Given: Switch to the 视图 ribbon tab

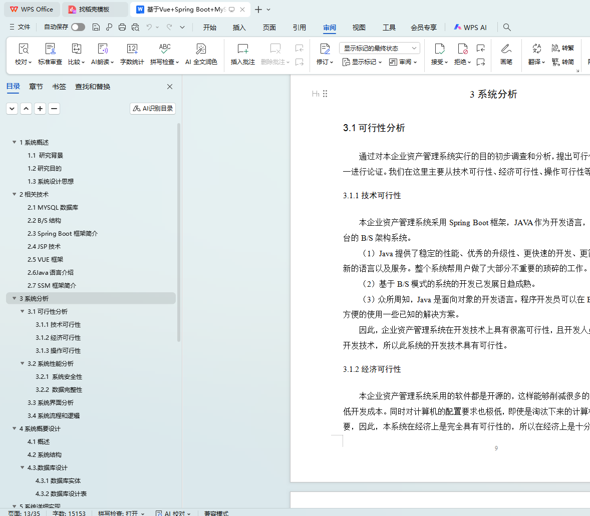Looking at the screenshot, I should 359,28.
